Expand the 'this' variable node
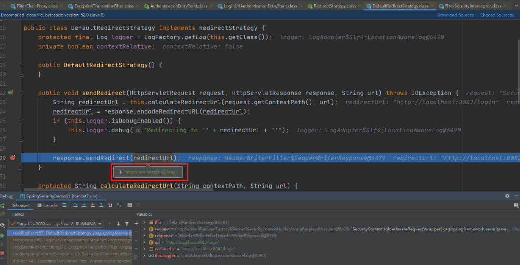520x265 pixels. [x=144, y=222]
